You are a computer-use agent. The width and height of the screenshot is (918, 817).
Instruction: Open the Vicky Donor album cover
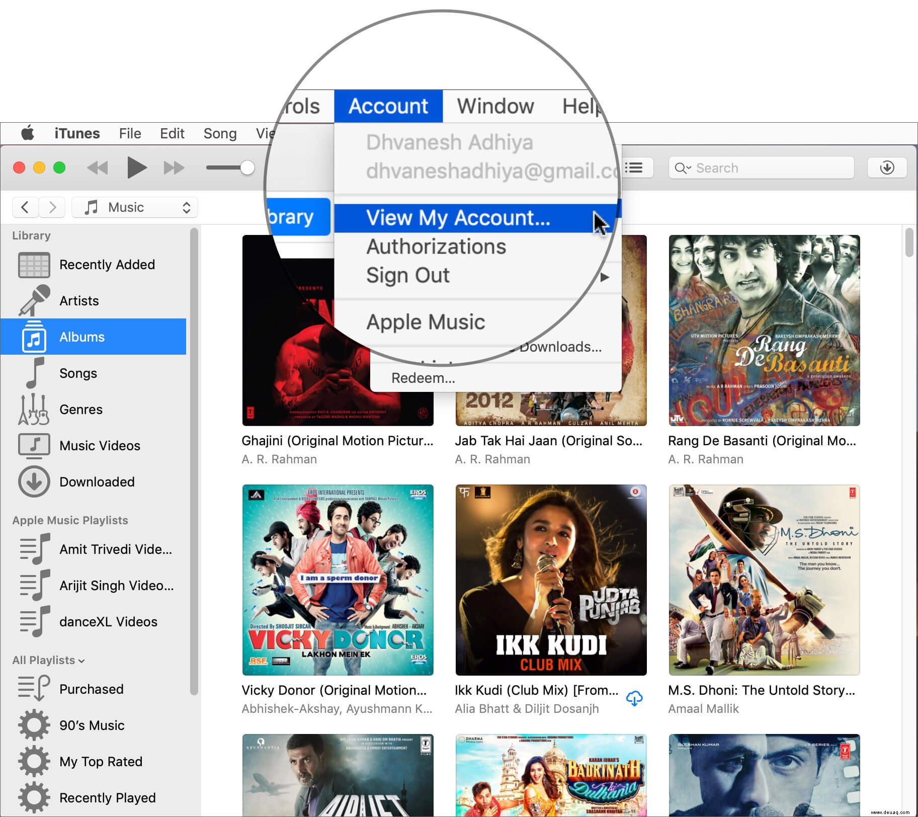click(338, 580)
